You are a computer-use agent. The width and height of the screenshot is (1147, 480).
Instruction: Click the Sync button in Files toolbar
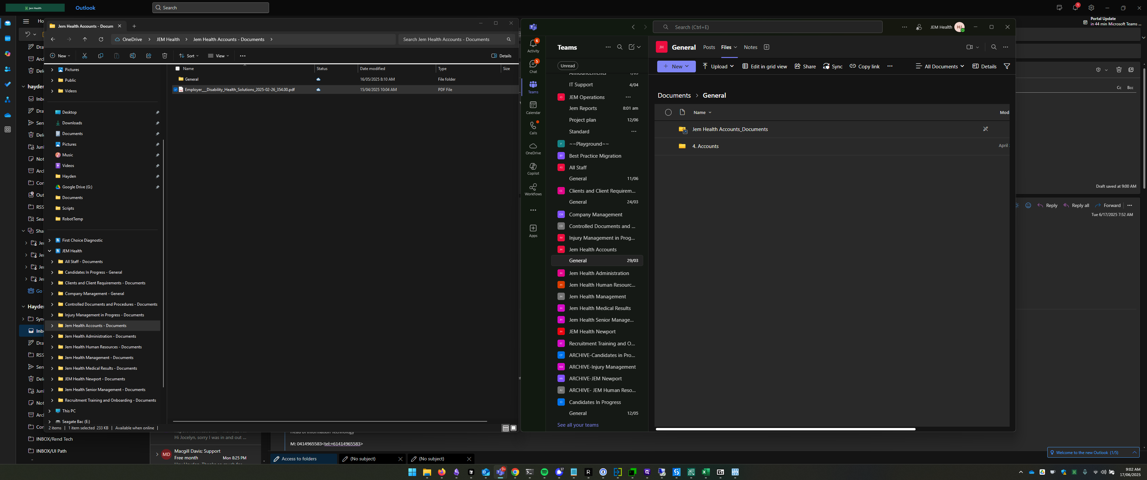[x=832, y=66]
